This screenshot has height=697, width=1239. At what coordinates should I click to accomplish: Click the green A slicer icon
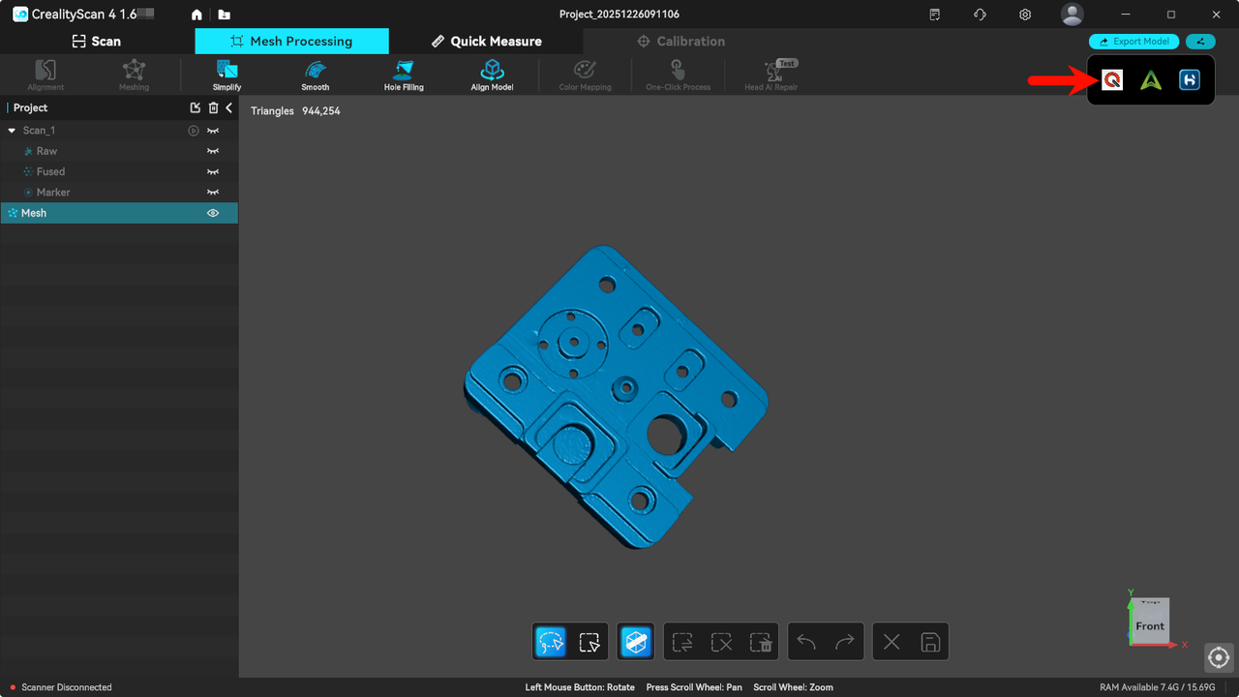[x=1150, y=79]
